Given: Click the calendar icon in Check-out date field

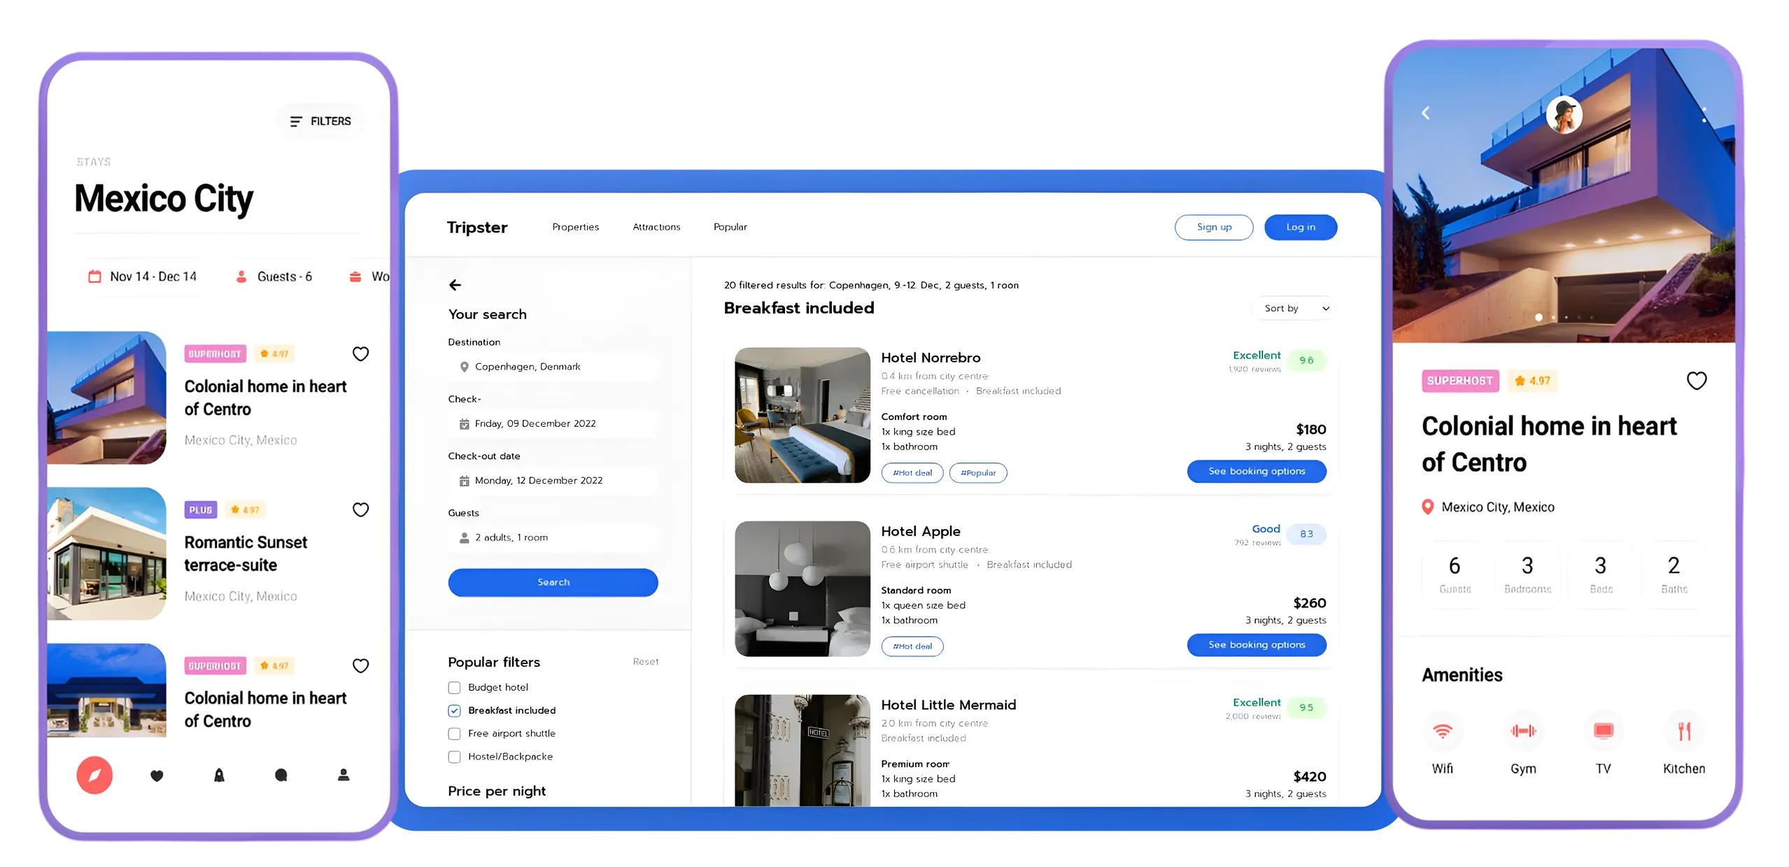Looking at the screenshot, I should [x=464, y=481].
